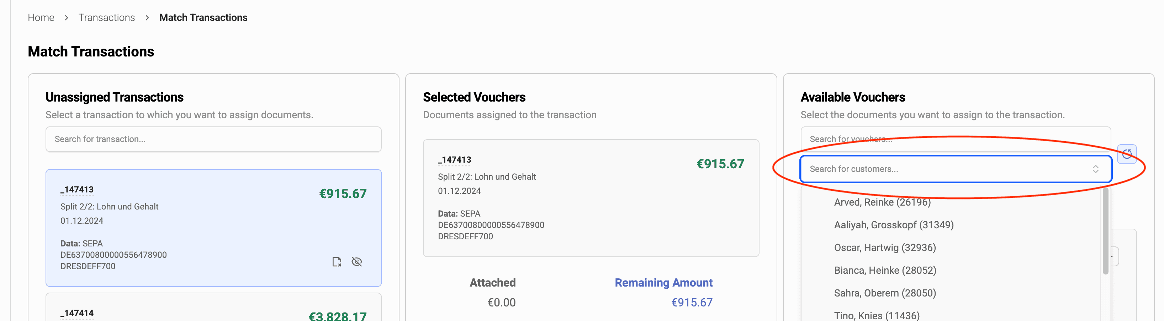Image resolution: width=1164 pixels, height=321 pixels.
Task: Select the _147414 transaction card
Action: point(213,311)
